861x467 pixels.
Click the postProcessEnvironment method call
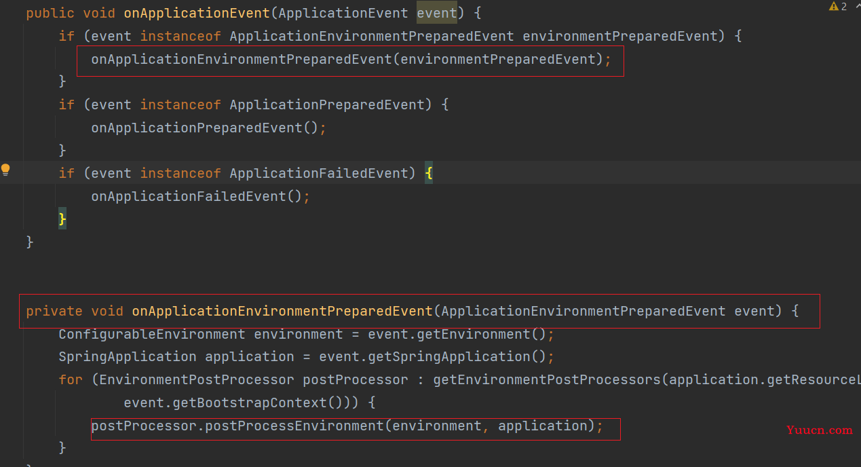[x=294, y=426]
